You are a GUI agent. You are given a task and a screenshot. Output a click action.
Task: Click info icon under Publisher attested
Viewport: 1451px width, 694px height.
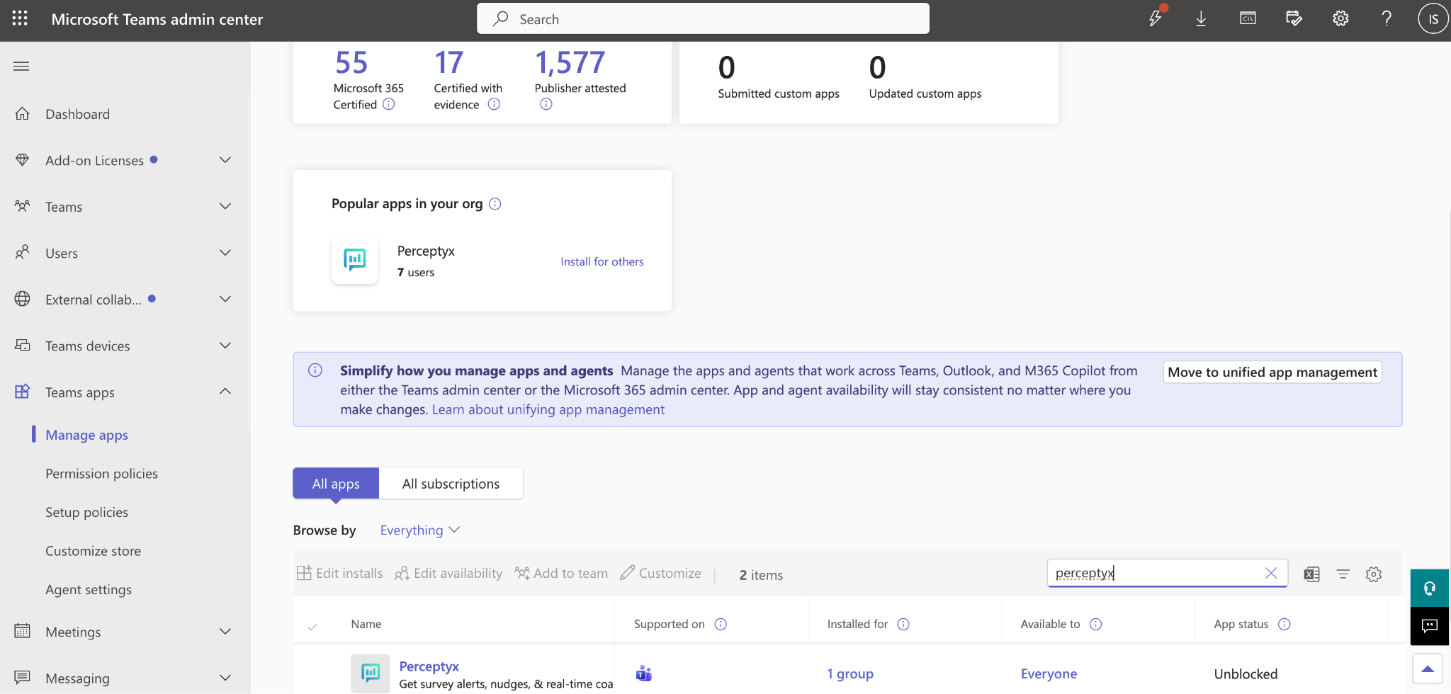(546, 104)
